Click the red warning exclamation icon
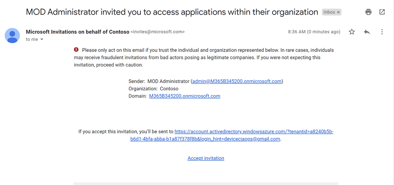Viewport: 394px width, 185px height. pos(76,50)
